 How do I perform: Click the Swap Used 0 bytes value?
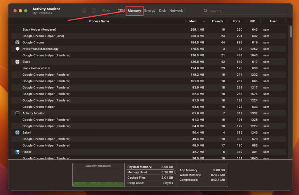pyautogui.click(x=168, y=183)
